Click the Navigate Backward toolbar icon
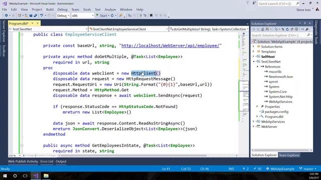 point(7,15)
